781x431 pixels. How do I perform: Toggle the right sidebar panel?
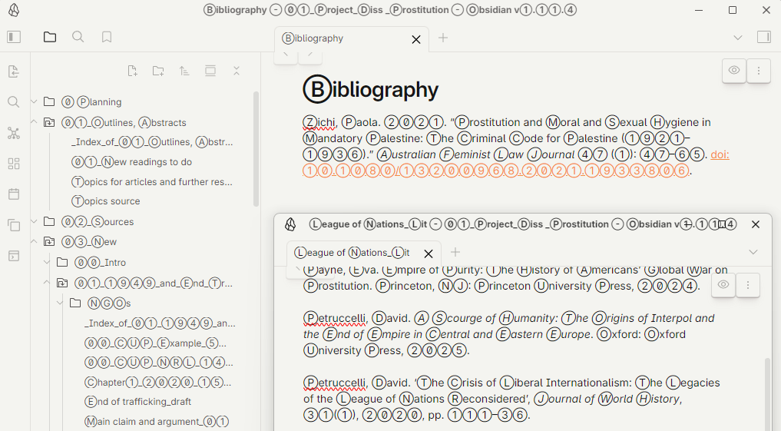763,37
